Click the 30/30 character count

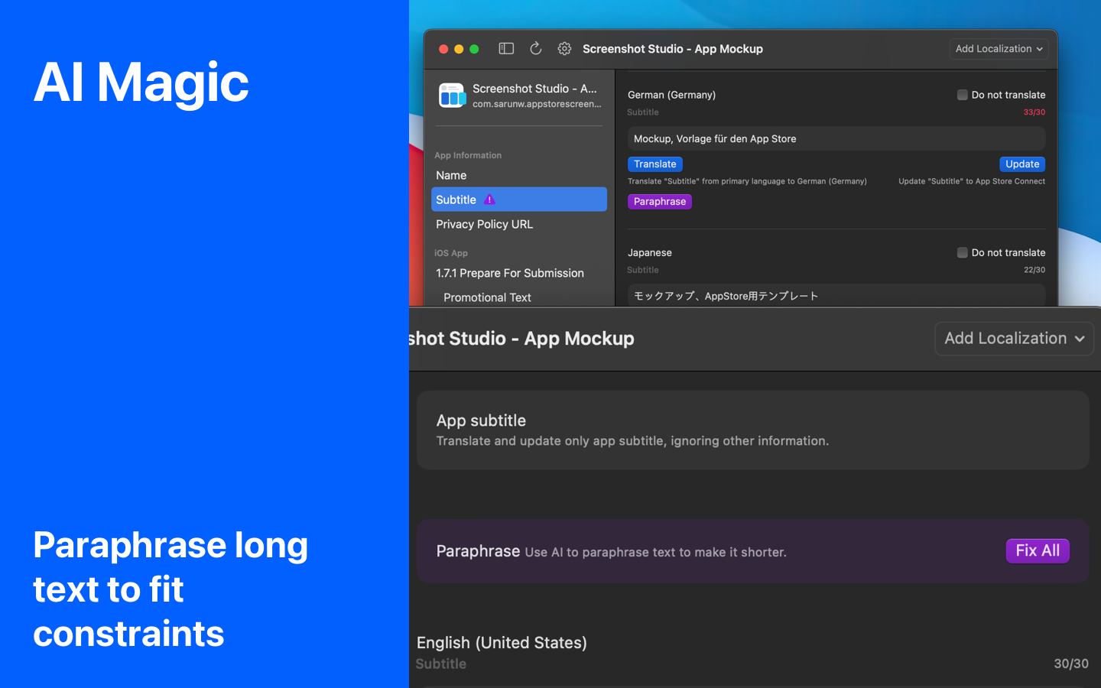point(1071,664)
